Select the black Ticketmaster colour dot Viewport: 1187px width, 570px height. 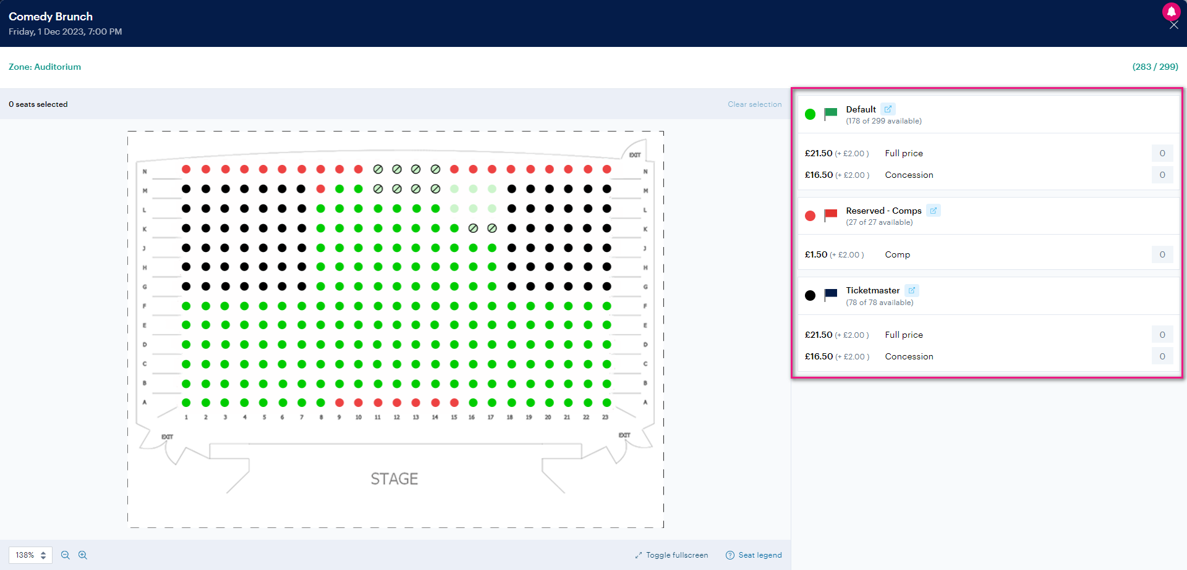coord(810,295)
